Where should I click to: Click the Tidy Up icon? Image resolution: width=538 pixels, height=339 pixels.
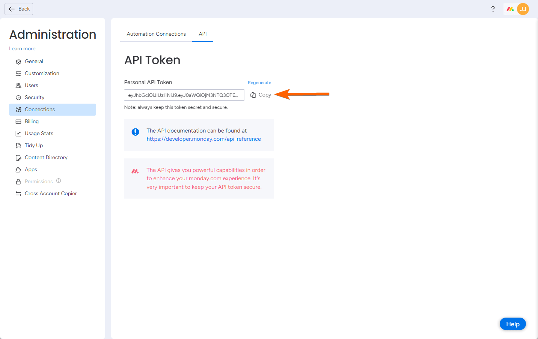[x=18, y=146]
